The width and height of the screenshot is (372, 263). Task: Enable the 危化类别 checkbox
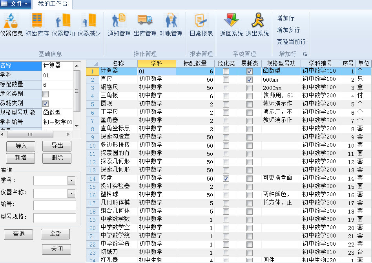pos(46,94)
